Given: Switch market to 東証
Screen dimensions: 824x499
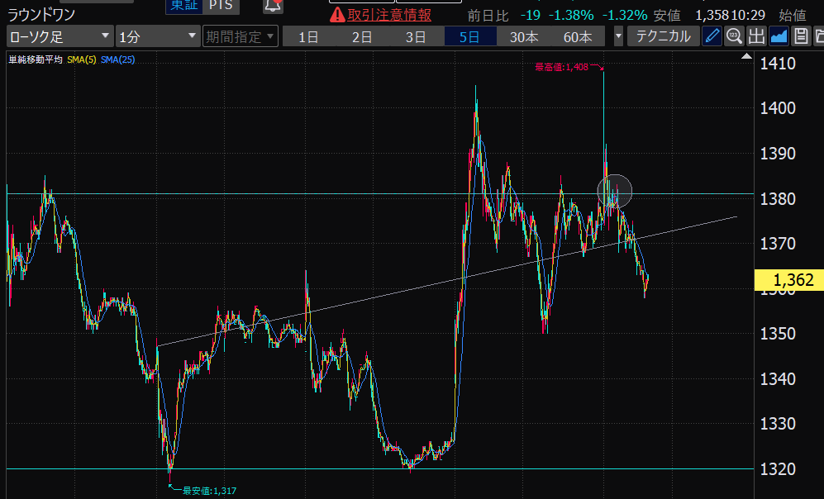Looking at the screenshot, I should 183,6.
